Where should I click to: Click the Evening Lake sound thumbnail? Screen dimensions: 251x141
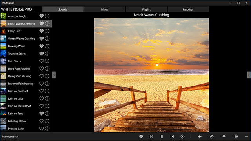(4, 129)
